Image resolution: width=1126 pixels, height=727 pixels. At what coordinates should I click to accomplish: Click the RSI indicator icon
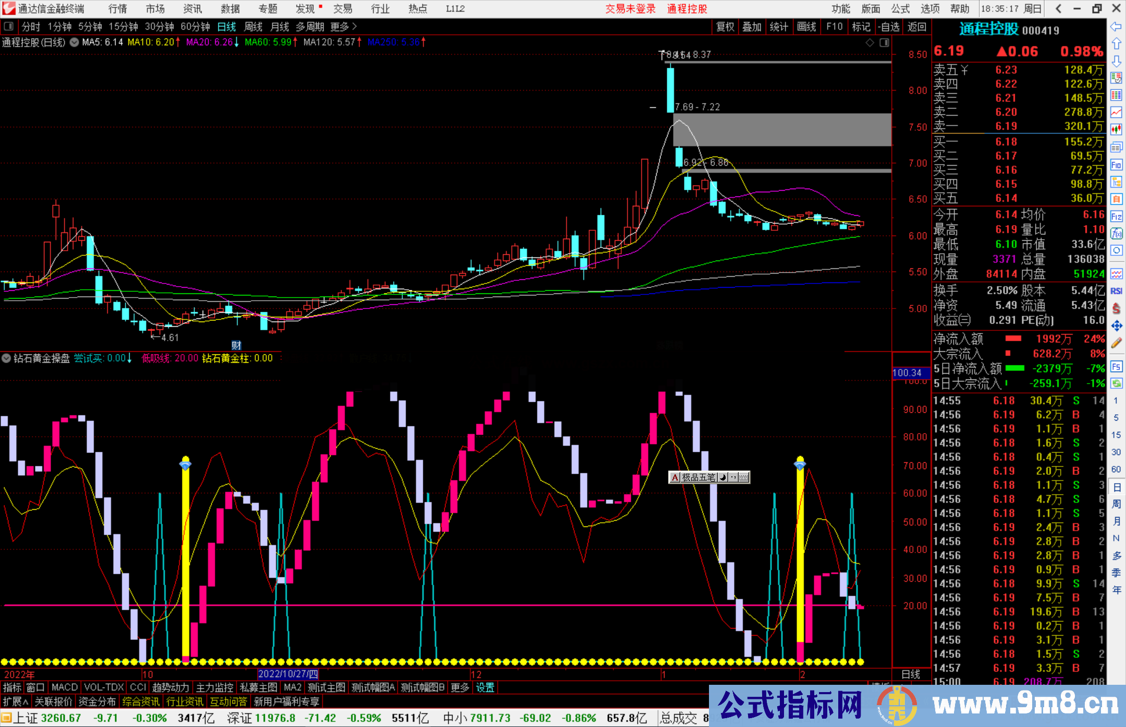pyautogui.click(x=1116, y=291)
